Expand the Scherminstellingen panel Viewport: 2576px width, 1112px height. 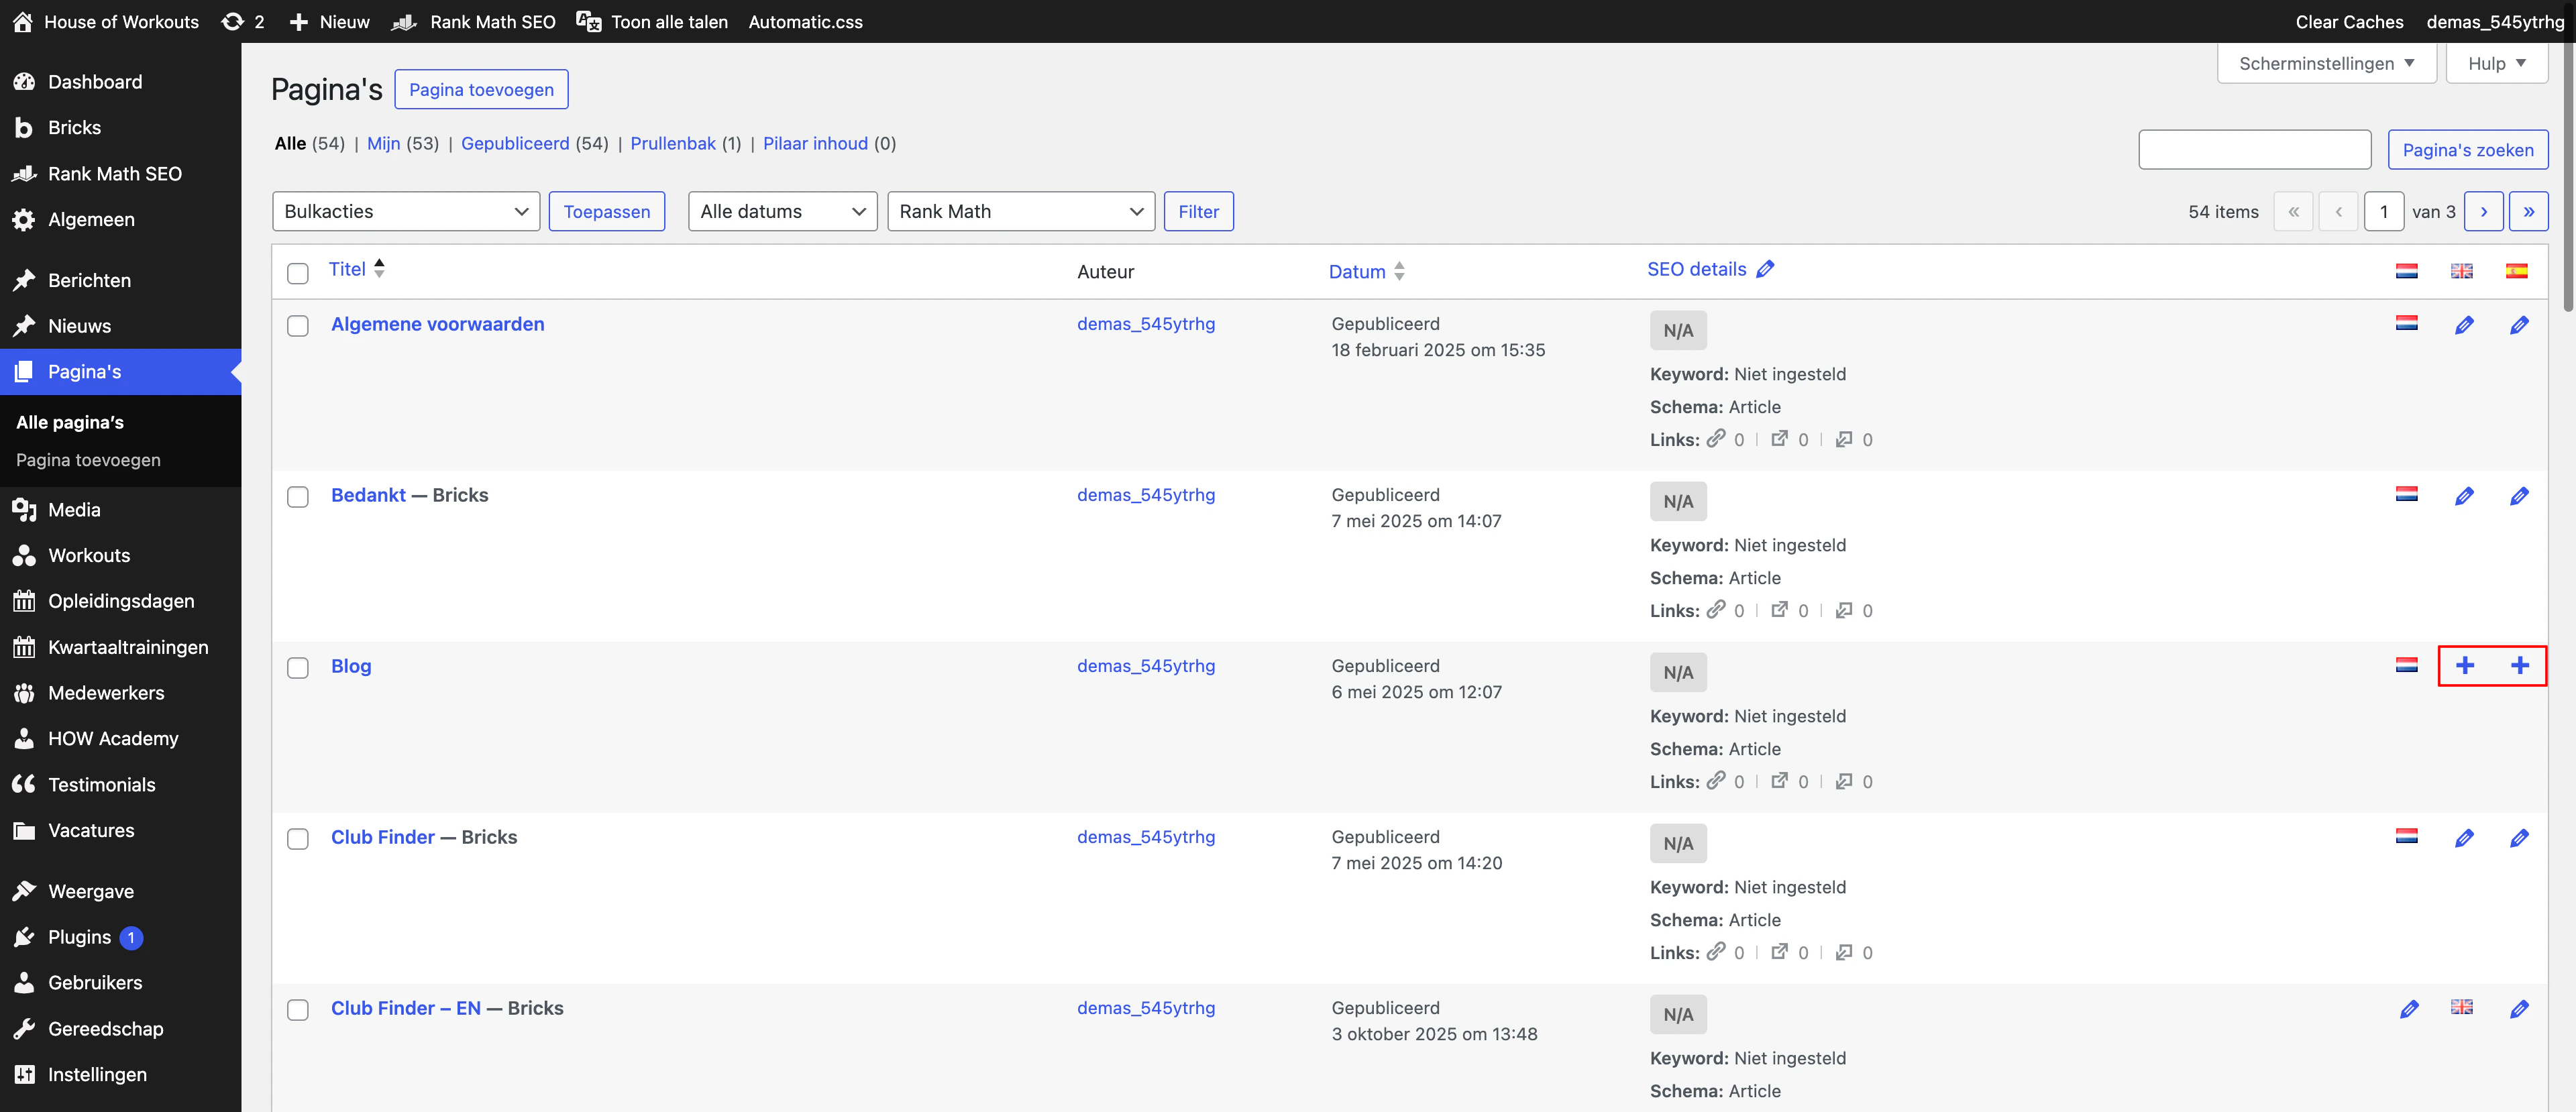click(2326, 63)
